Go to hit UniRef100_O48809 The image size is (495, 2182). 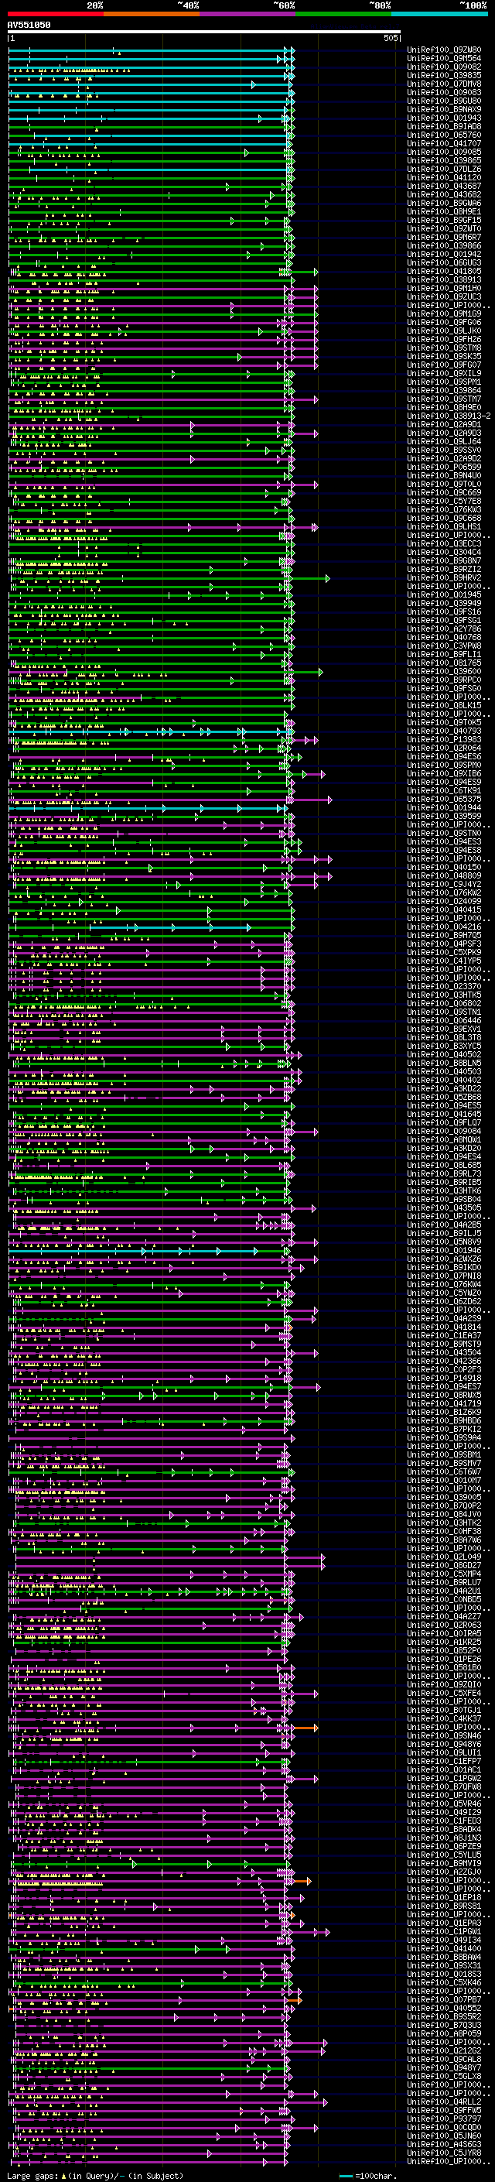444,875
